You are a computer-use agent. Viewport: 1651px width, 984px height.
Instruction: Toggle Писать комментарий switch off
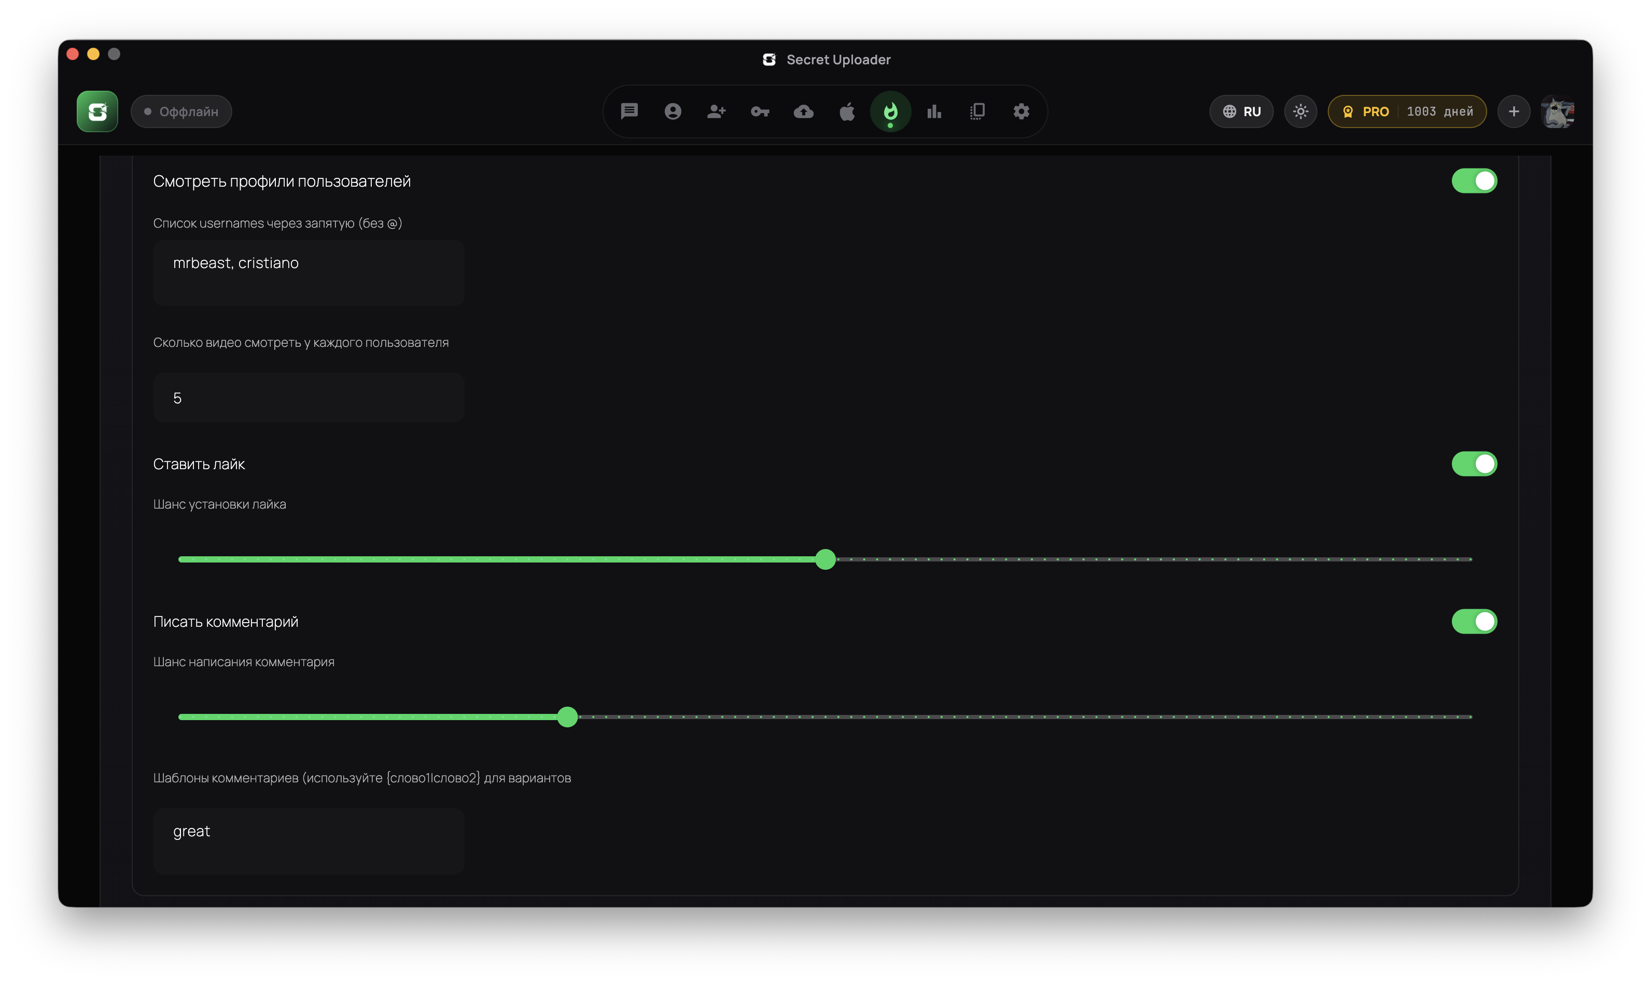pyautogui.click(x=1474, y=622)
